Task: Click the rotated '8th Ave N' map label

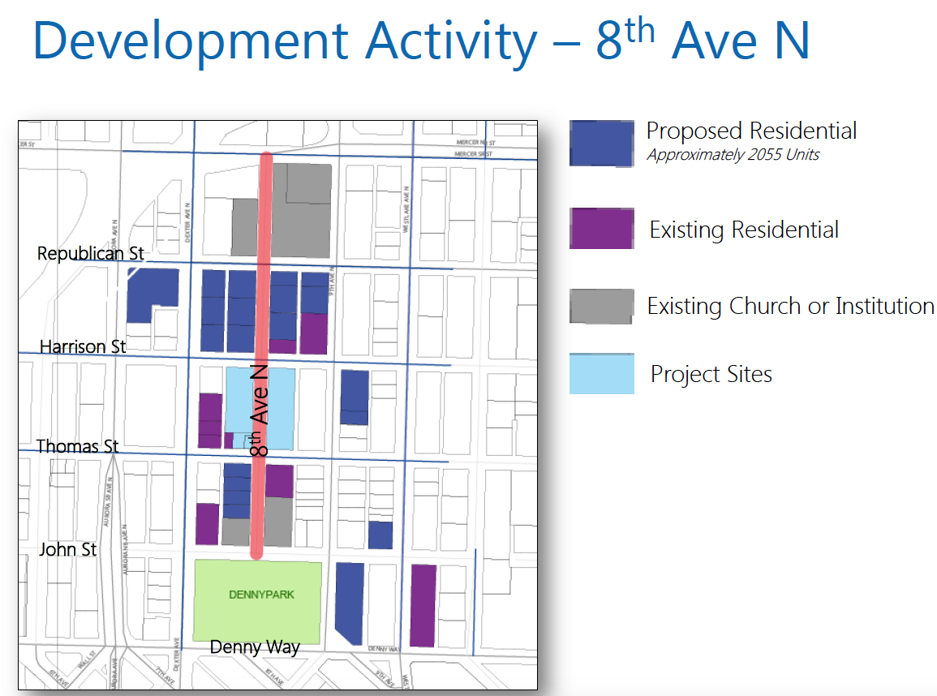Action: pos(260,410)
